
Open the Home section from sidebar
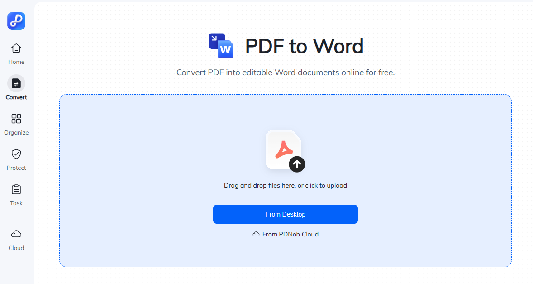click(16, 48)
